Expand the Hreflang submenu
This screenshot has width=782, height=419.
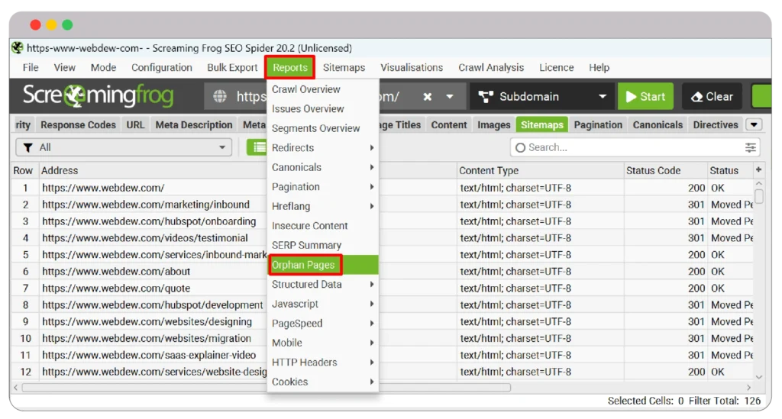point(323,206)
